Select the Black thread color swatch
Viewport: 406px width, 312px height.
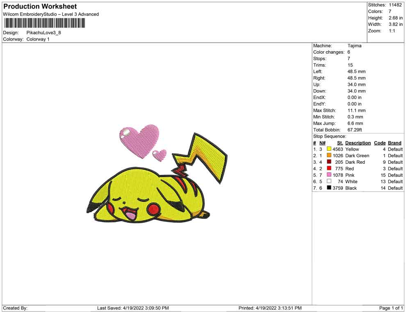point(329,188)
